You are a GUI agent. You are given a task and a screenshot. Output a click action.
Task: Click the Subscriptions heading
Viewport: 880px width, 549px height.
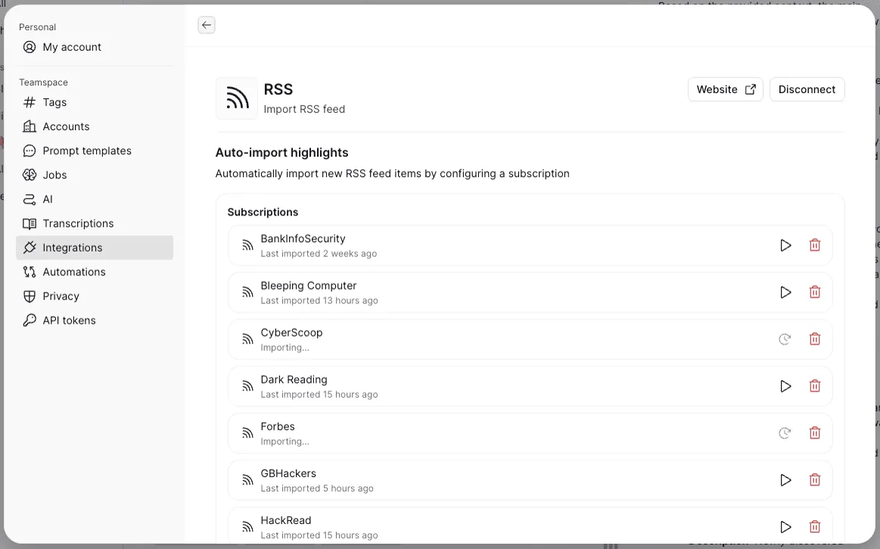coord(263,212)
